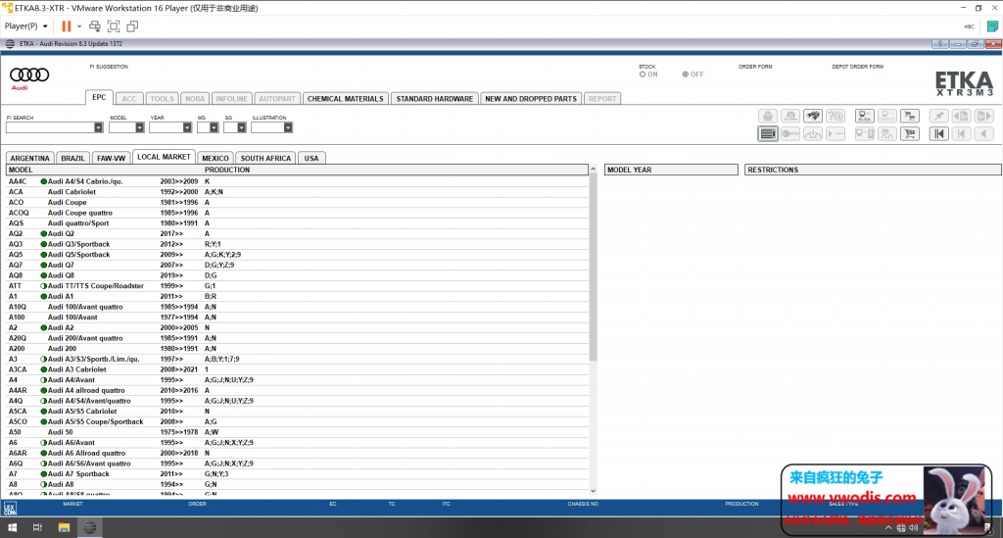Click the previous page document icon

(x=961, y=116)
